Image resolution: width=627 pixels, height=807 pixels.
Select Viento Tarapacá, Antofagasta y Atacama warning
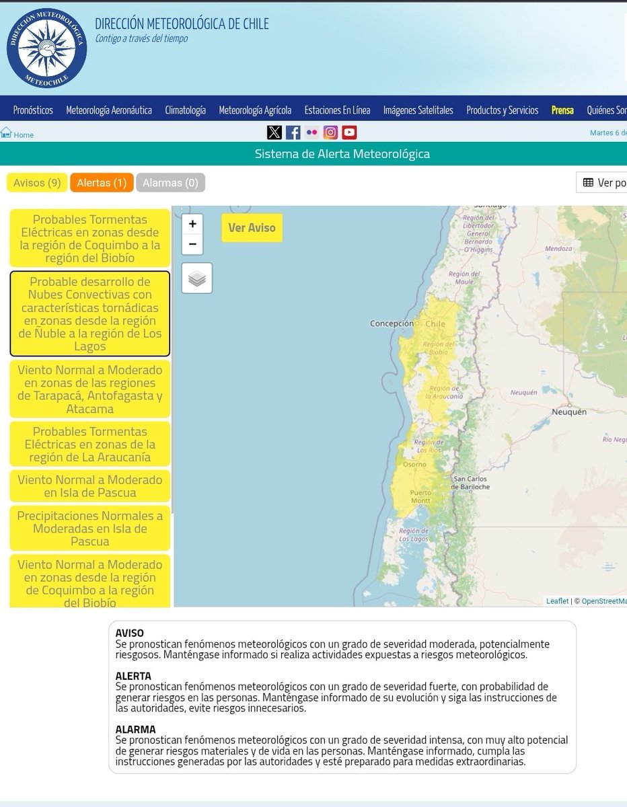pyautogui.click(x=90, y=389)
